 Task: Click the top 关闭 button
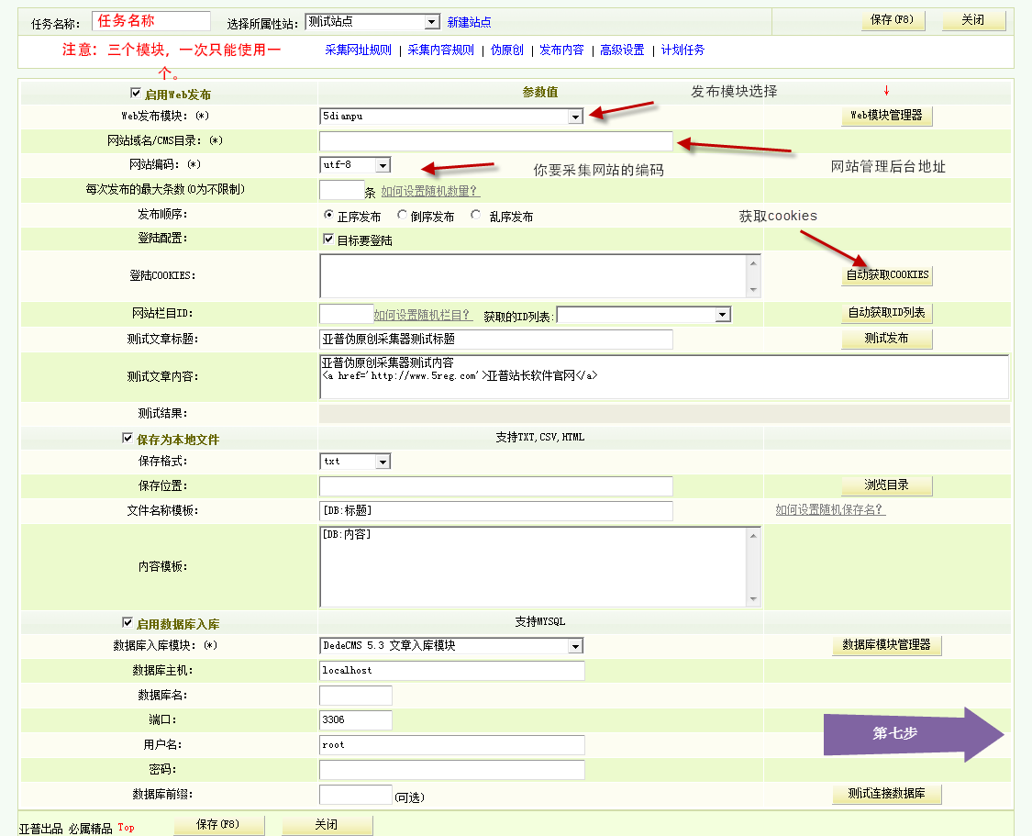click(x=972, y=20)
